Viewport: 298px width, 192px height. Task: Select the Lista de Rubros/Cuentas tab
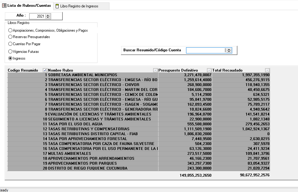tap(26, 6)
